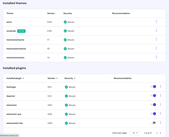Click the oceanwp theme name
169x137 pixels.
point(11,31)
